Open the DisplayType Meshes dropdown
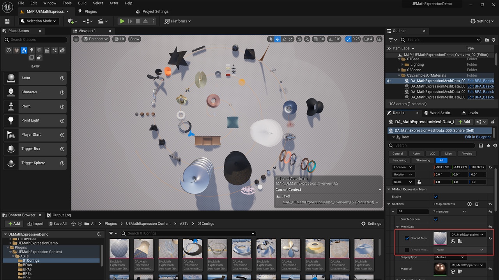Viewport: 499px width, 280px height. (x=449, y=257)
